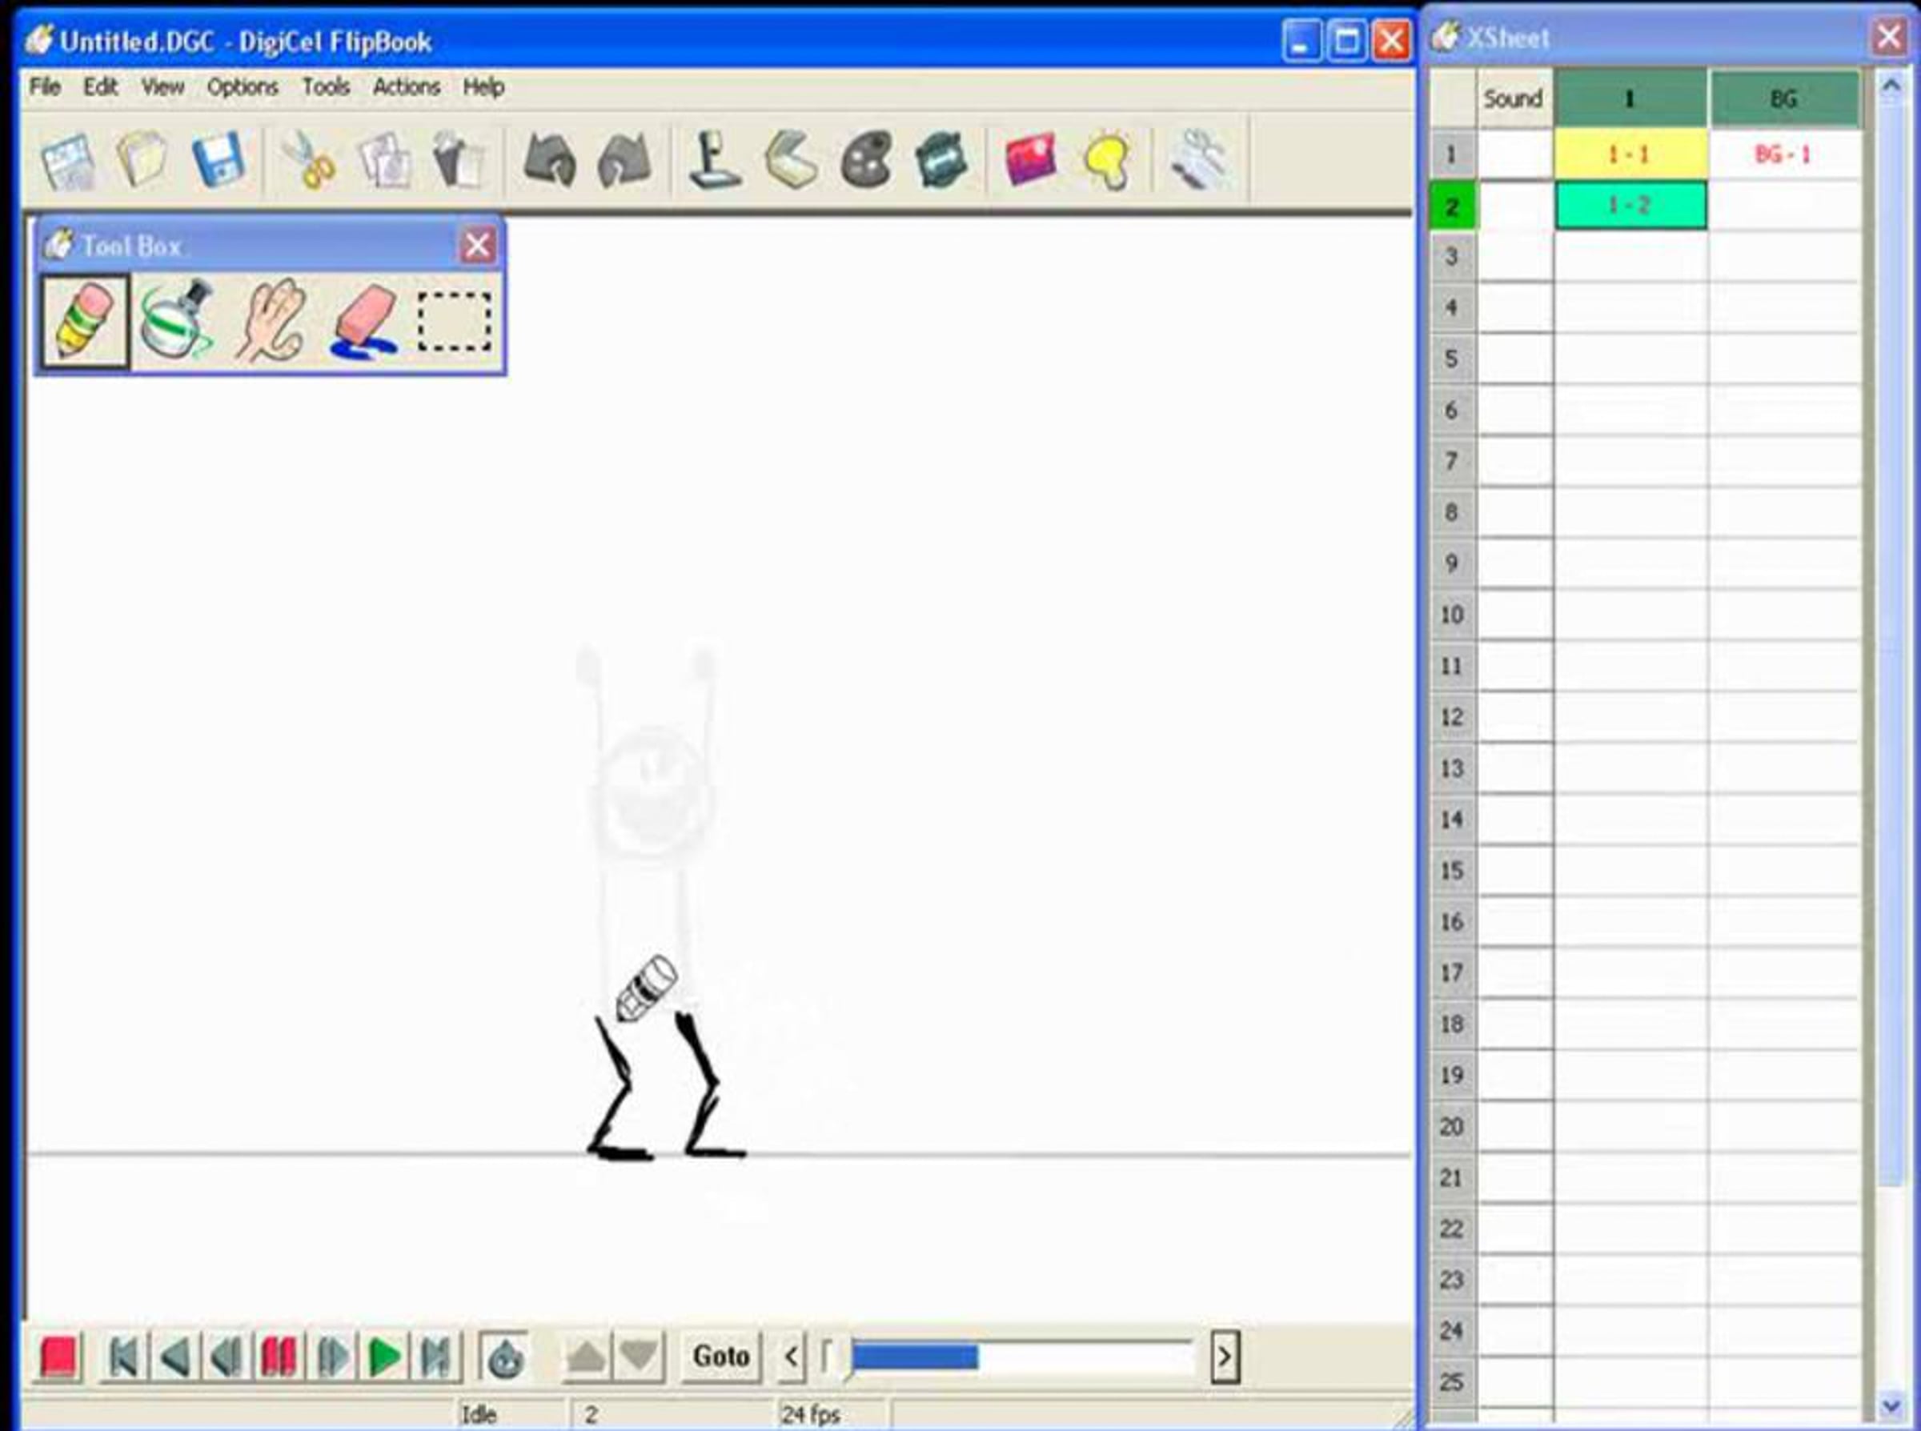
Task: Open the color palette icon
Action: (866, 160)
